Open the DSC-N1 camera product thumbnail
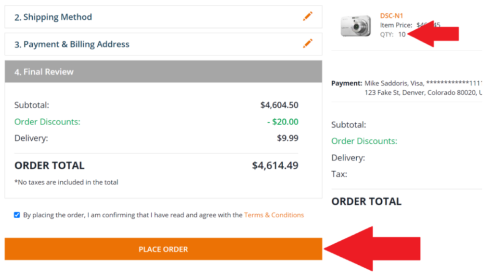 pyautogui.click(x=356, y=26)
